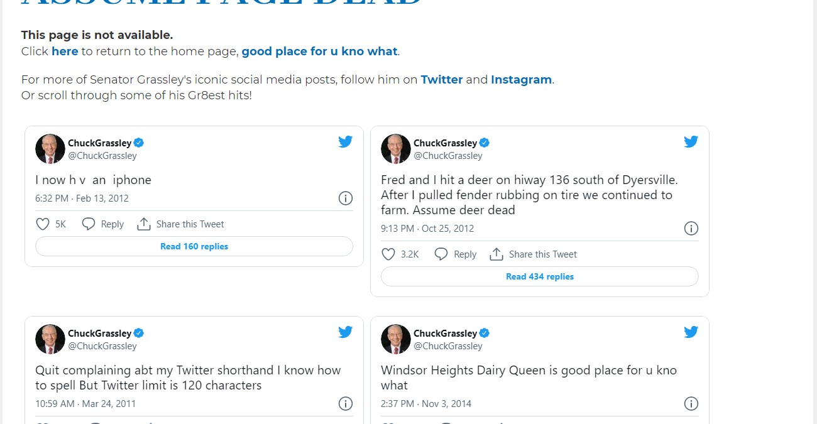The image size is (817, 424).
Task: Reply to the iphone tweet
Action: (x=103, y=224)
